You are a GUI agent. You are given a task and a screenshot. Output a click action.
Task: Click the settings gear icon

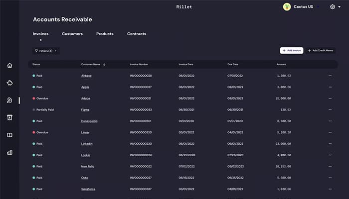point(333,7)
